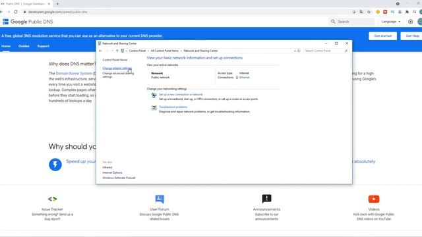Click the Control Panel search magnifier icon
Image resolution: width=422 pixels, height=237 pixels.
346,51
